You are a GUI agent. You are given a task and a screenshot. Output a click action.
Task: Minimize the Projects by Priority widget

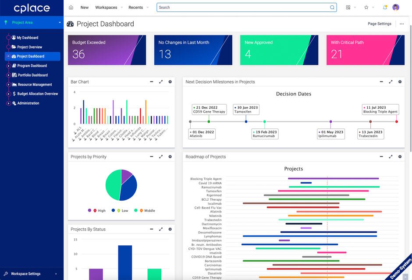click(x=152, y=157)
